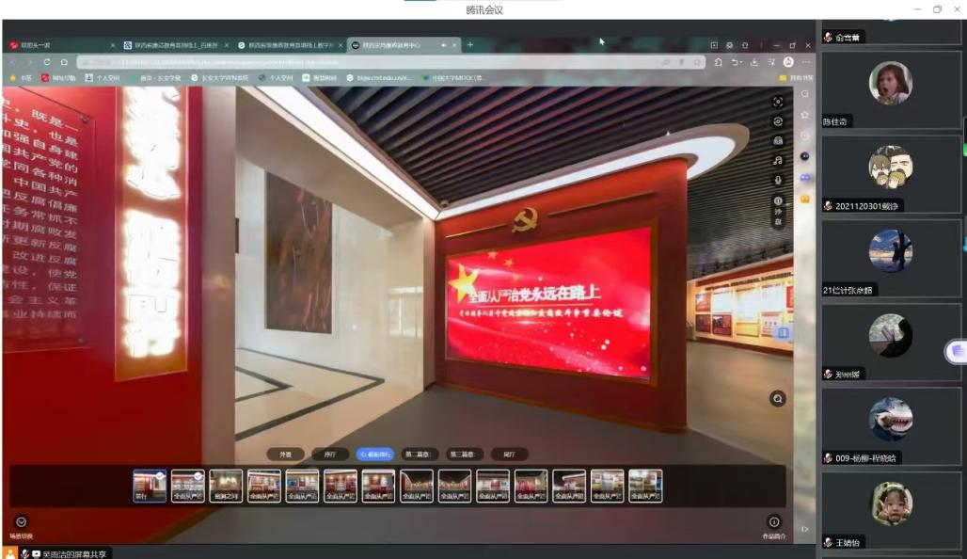Select the 外景 scene category
Viewport: 967px width, 559px height.
click(x=285, y=454)
